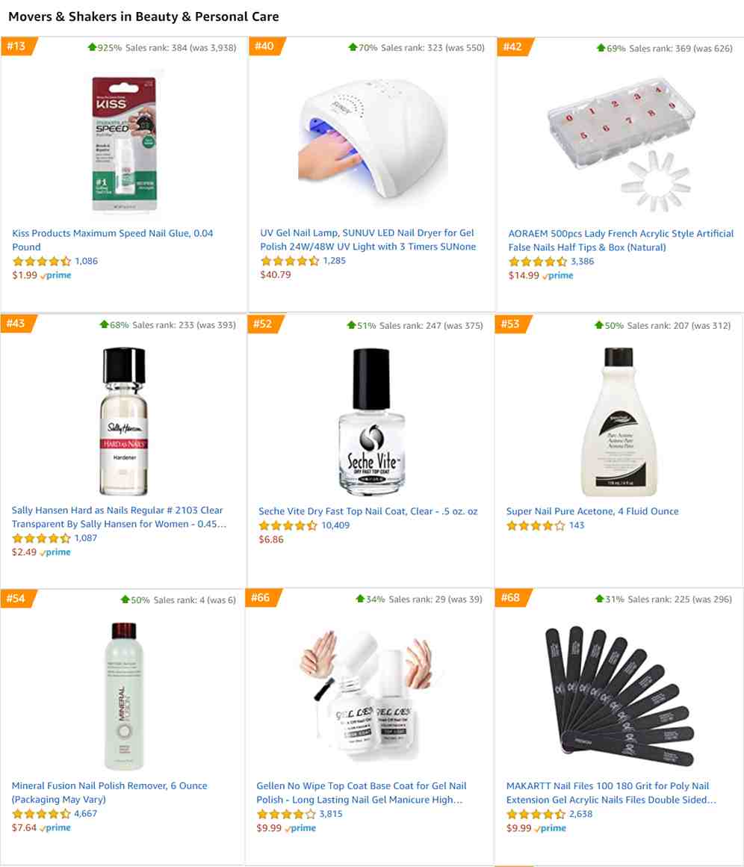This screenshot has height=867, width=744.
Task: Open Gellen No Wipe Top Coat link
Action: click(362, 792)
